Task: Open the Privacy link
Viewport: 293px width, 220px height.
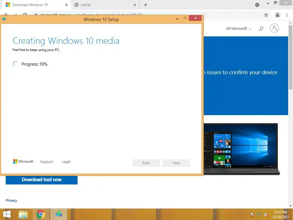Action: point(11,200)
